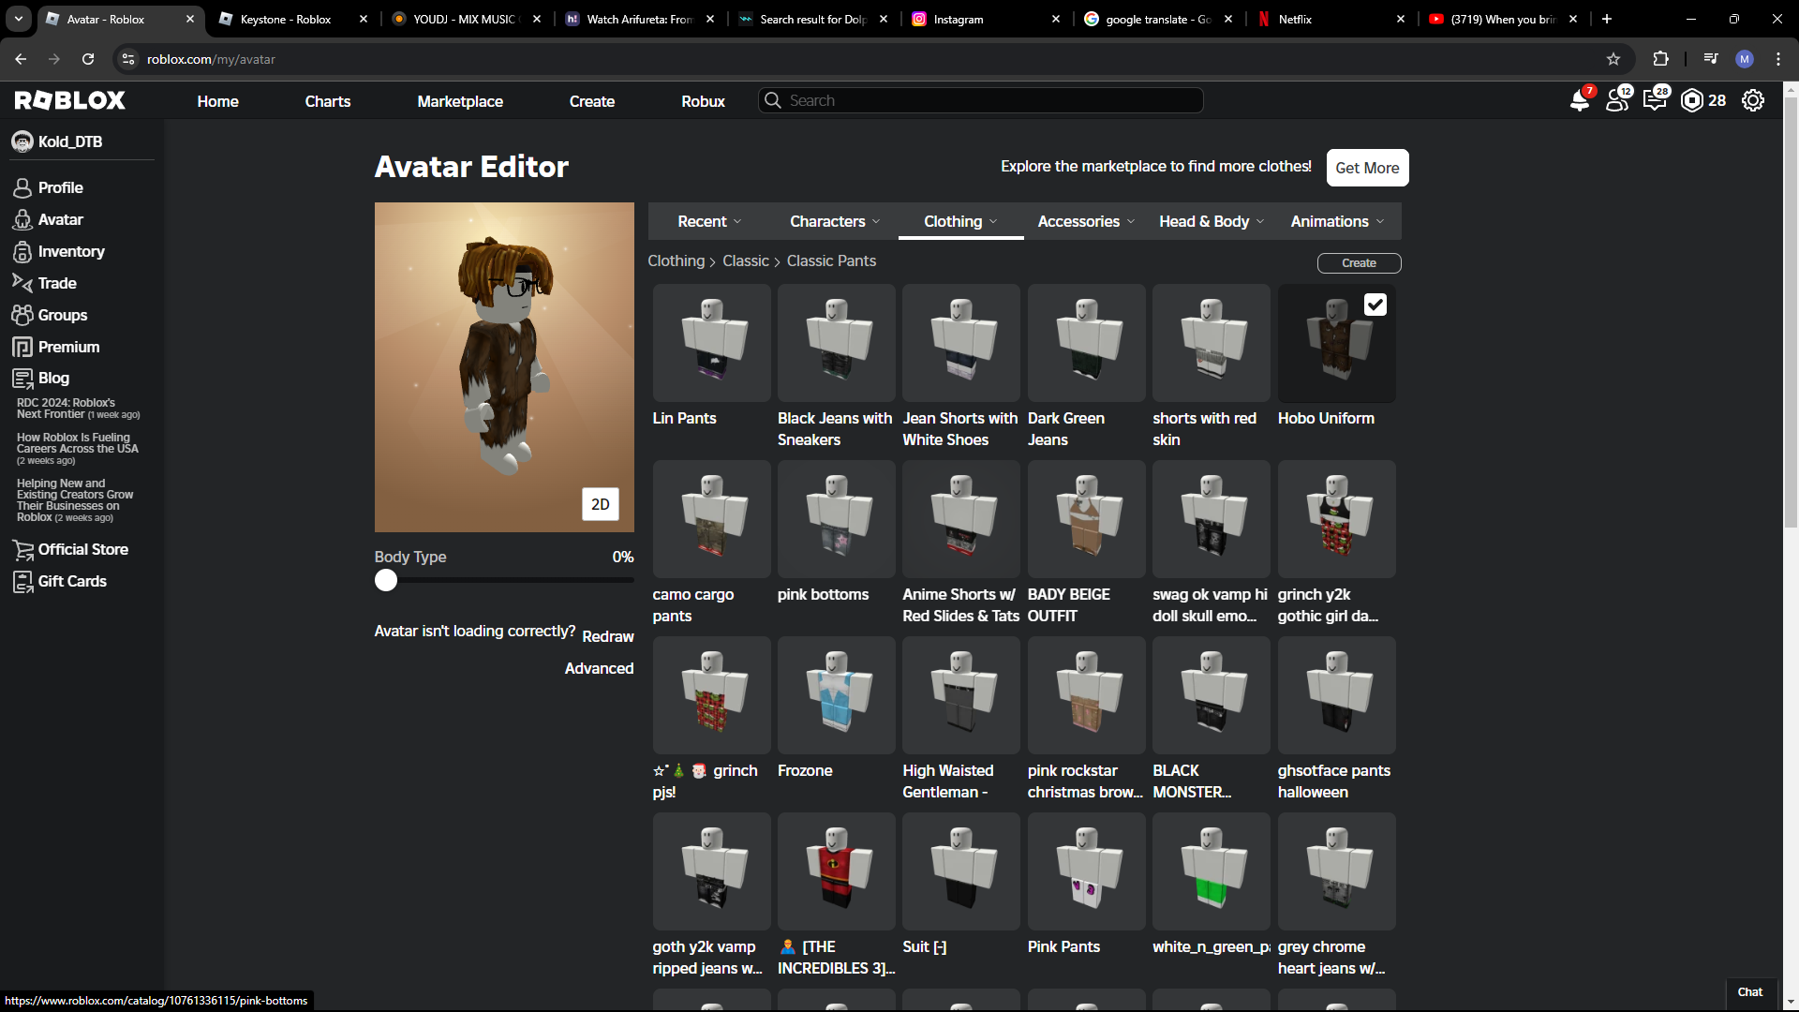Click the 3D avatar preview
This screenshot has width=1799, height=1012.
tap(504, 367)
